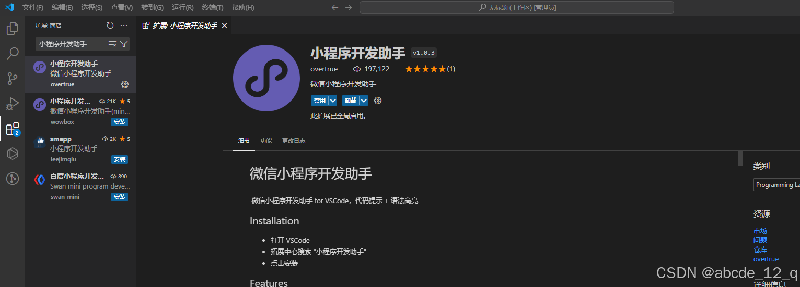
Task: Click the Programming Languages category tag
Action: click(x=777, y=185)
